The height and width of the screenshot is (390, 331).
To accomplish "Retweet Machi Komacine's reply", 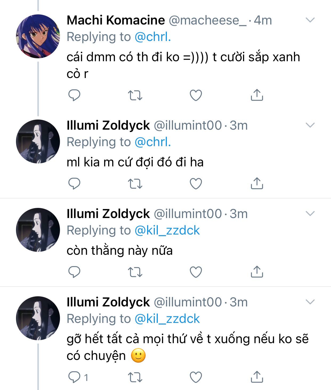I will pyautogui.click(x=135, y=95).
